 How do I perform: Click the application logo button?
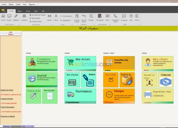3,11
